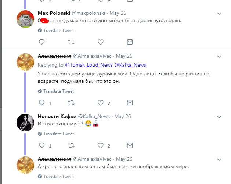Share Новости Кафки tweet via message icon
Viewport: 231px width, 184px height.
coord(130,145)
